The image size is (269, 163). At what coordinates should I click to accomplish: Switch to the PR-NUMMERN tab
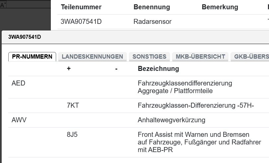(32, 57)
